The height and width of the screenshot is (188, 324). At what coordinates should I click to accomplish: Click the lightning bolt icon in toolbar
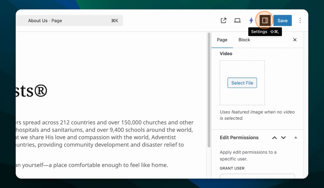(x=251, y=21)
